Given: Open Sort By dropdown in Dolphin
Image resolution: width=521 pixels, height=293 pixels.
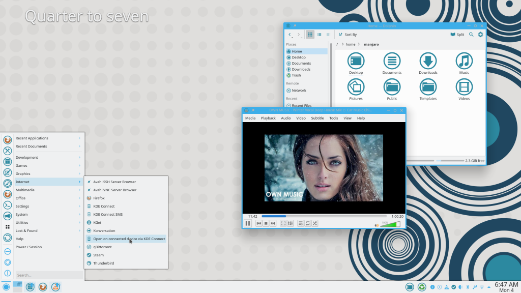Looking at the screenshot, I should click(348, 35).
